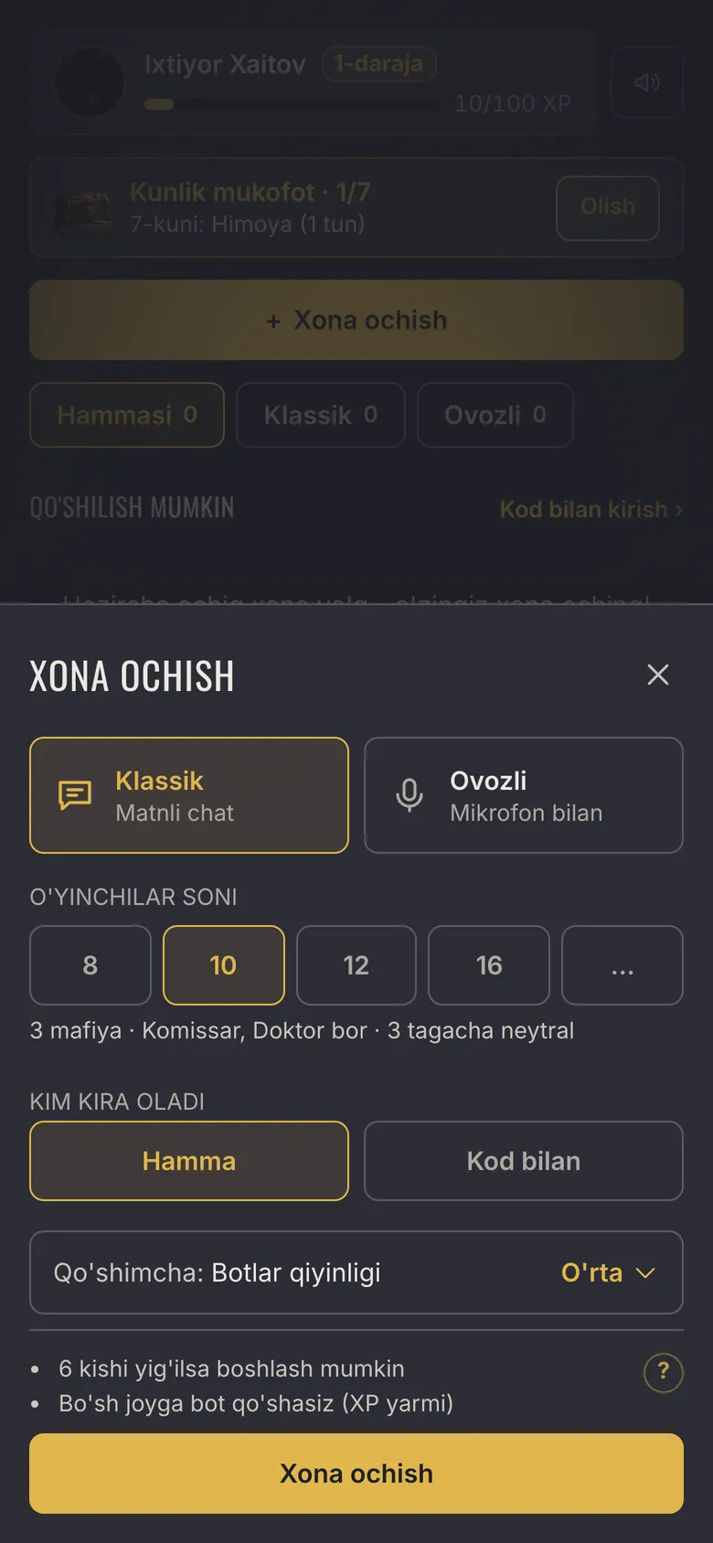Click the daily reward gift icon
Image resolution: width=713 pixels, height=1543 pixels.
coord(85,208)
